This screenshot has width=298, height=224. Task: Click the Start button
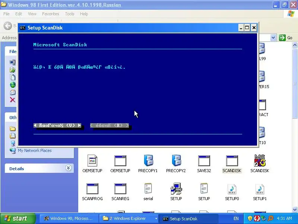pos(18,218)
